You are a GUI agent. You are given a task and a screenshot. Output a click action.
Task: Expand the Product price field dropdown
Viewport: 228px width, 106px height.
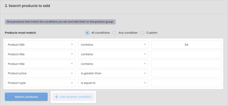click(40, 73)
